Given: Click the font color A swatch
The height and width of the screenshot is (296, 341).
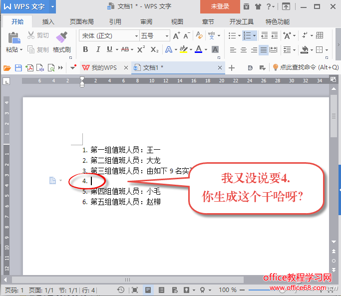Looking at the screenshot, I should (198, 49).
